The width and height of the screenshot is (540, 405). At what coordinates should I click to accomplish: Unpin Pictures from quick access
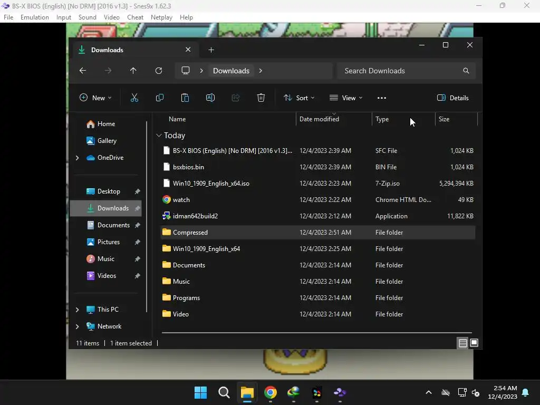(x=138, y=242)
